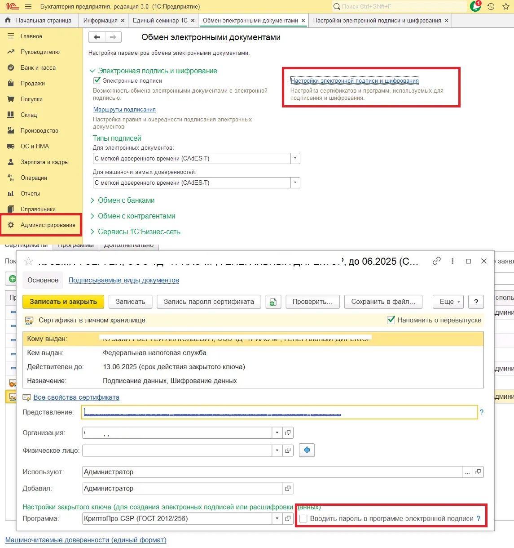Enable Вводить пароль в программе электронной подписи
The image size is (514, 548).
[x=303, y=519]
